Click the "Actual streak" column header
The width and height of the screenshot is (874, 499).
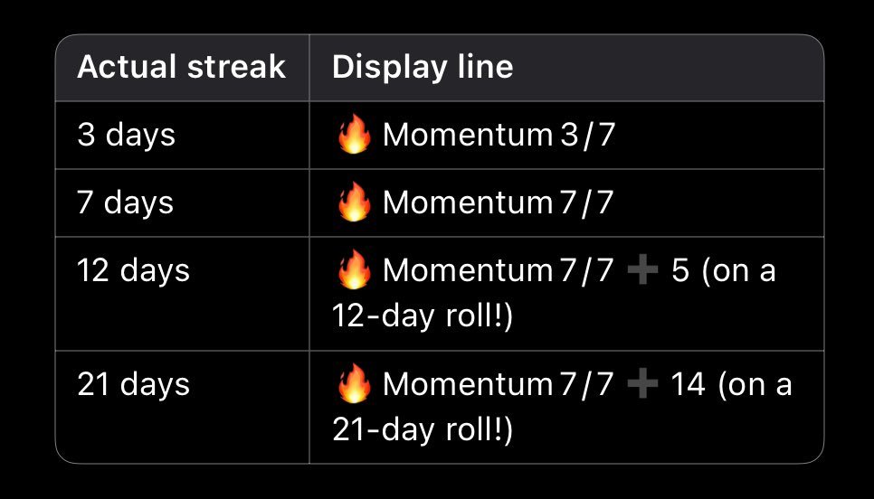181,67
